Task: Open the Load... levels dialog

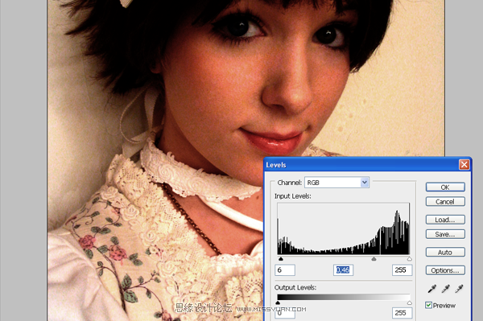Action: 445,220
